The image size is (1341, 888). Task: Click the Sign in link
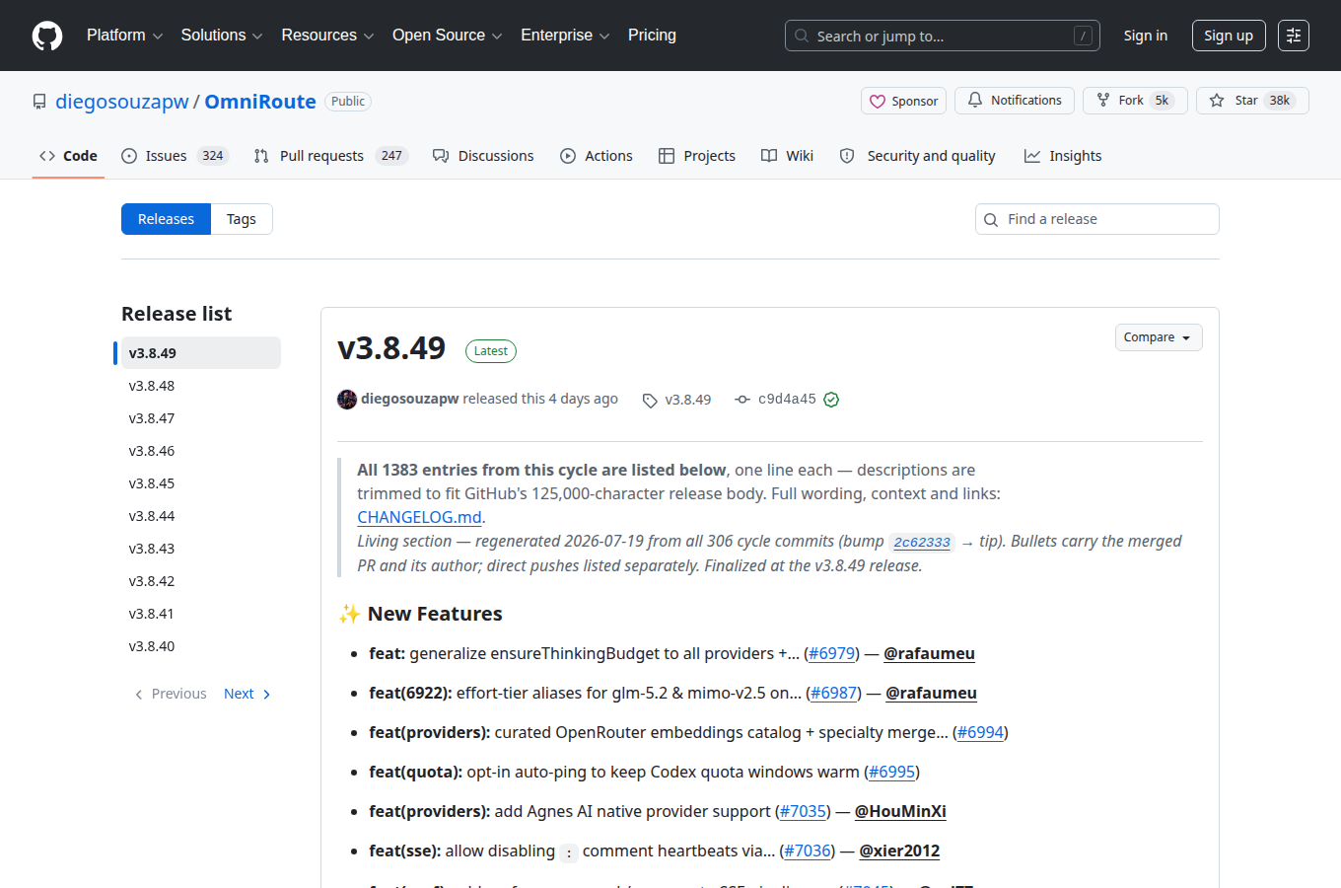tap(1146, 36)
